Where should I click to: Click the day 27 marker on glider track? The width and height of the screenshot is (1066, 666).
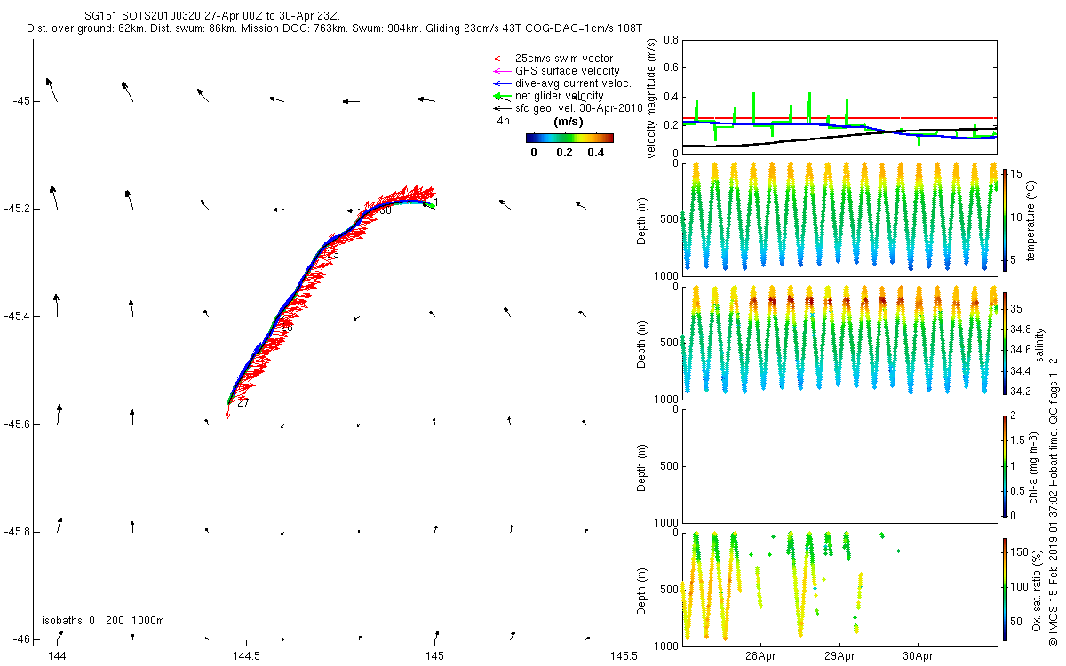(243, 403)
